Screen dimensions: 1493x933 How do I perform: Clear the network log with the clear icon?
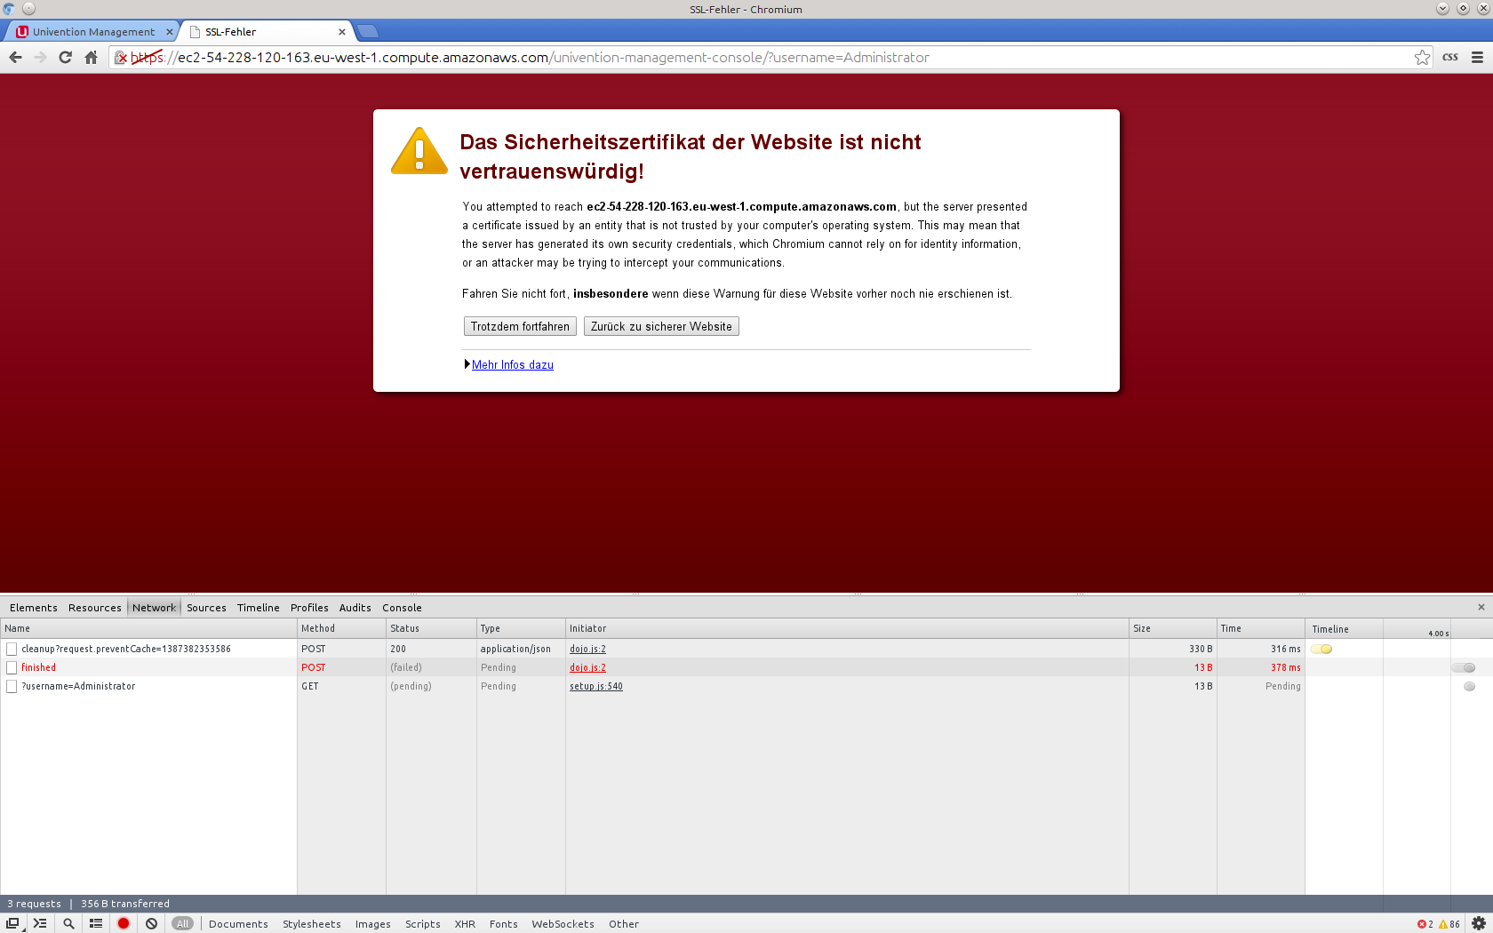(152, 923)
